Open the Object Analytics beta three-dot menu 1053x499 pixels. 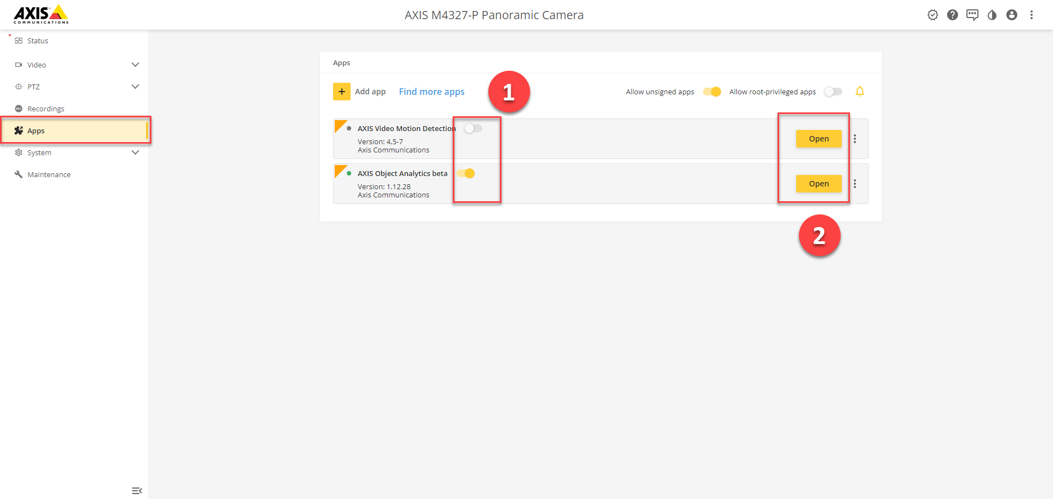(855, 184)
